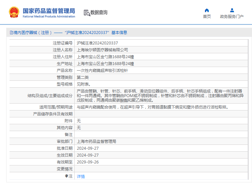Click registration number 沪械注准20242020337 in table

pos(97,43)
